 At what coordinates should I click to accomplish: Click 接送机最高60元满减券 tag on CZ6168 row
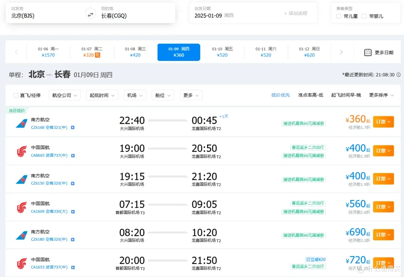click(304, 124)
